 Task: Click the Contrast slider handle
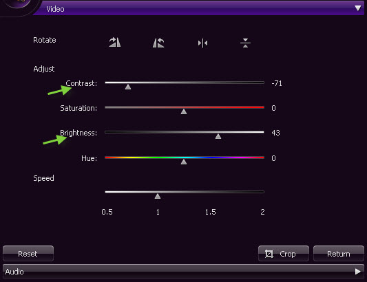[x=128, y=87]
